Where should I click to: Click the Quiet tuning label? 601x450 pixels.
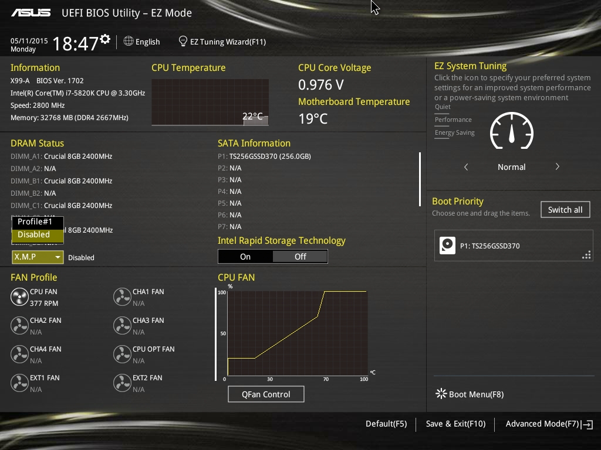click(443, 107)
